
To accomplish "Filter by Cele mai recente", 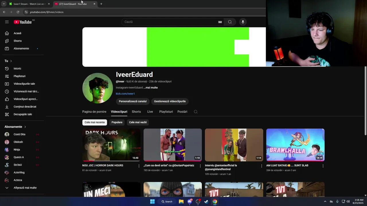I will [95, 122].
